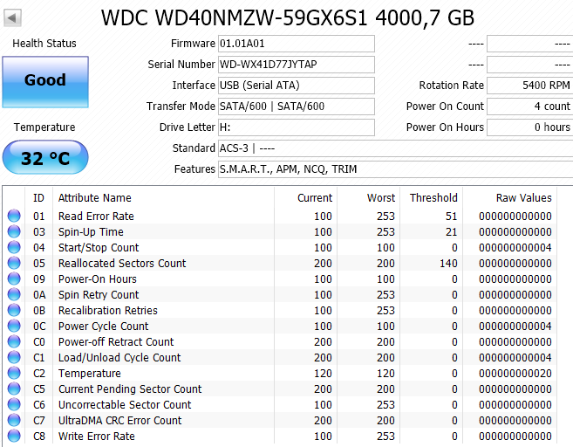
Task: Click the Raw Values column header
Action: pos(523,198)
